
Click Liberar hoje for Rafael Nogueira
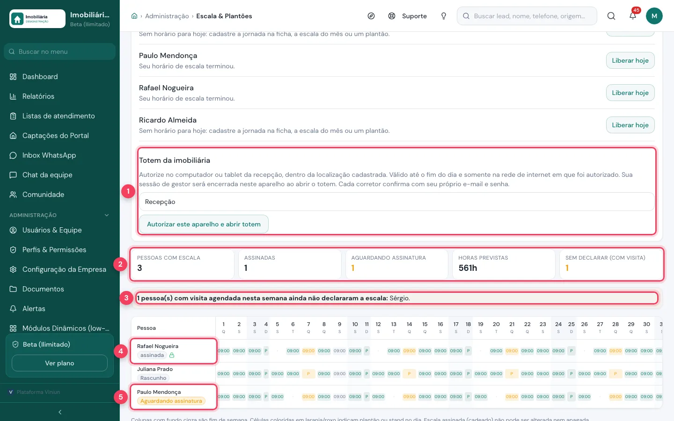[x=630, y=93]
